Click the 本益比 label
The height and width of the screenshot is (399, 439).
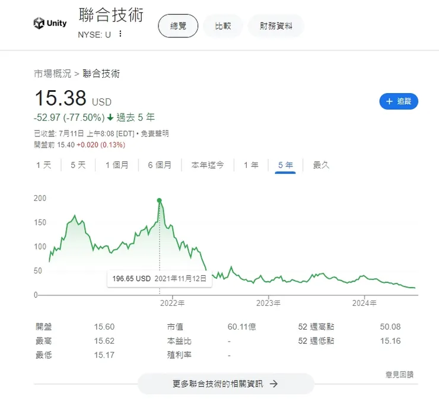(179, 341)
